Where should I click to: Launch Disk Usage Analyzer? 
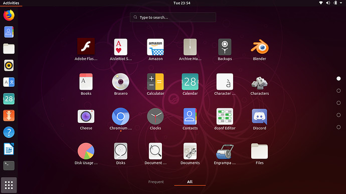point(86,151)
